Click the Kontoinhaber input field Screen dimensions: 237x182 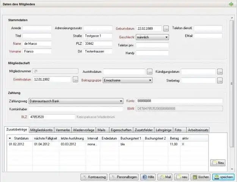pos(76,109)
